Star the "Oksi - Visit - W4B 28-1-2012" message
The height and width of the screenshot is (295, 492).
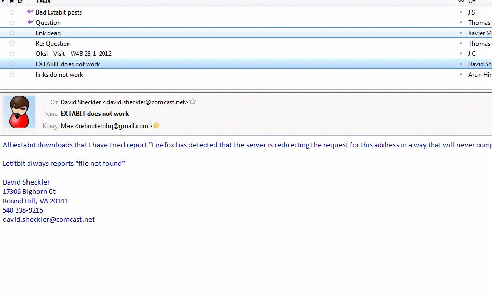12,53
